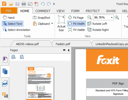
Task: Create a new PDF with the starred page icon
Action: tap(36, 4)
